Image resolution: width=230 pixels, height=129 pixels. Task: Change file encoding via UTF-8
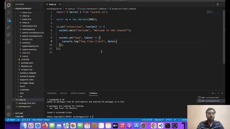tap(169, 120)
